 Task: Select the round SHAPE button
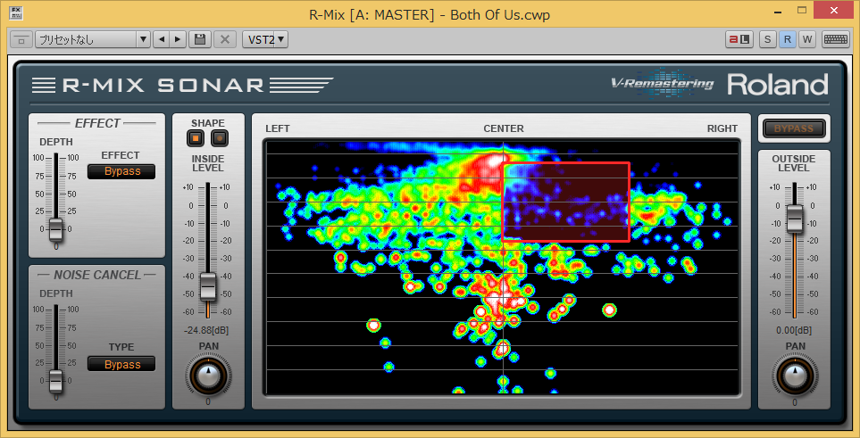220,138
